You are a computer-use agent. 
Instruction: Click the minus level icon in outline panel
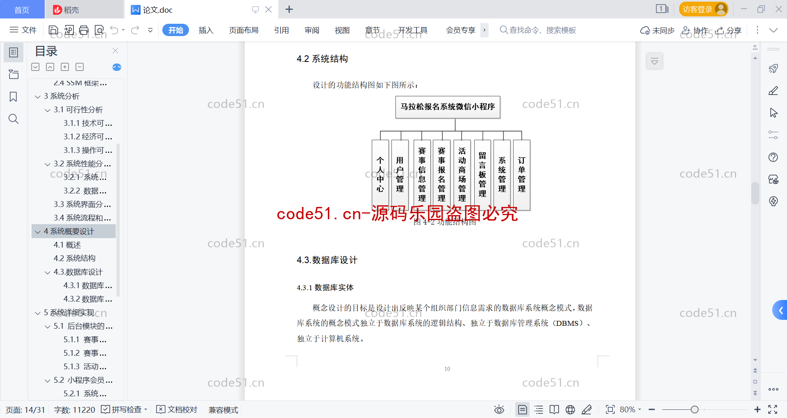80,67
